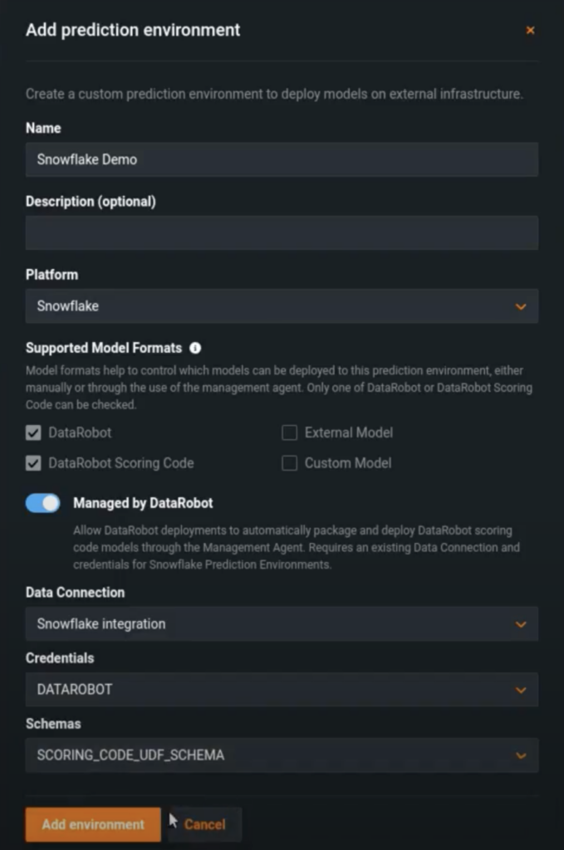Click the Cancel button
Screen dimensions: 564x850
(204, 824)
